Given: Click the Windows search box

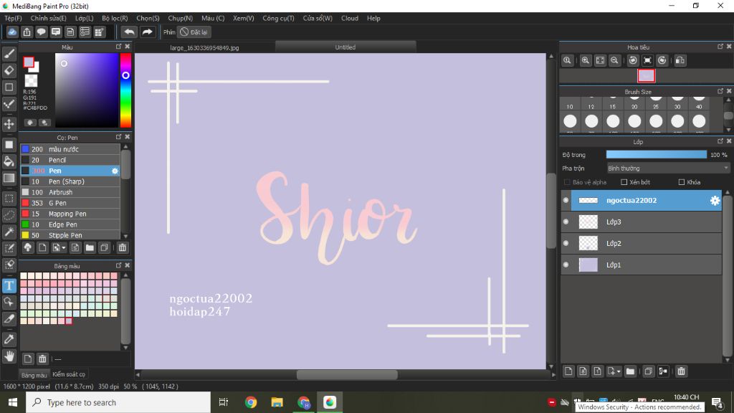Looking at the screenshot, I should point(118,402).
